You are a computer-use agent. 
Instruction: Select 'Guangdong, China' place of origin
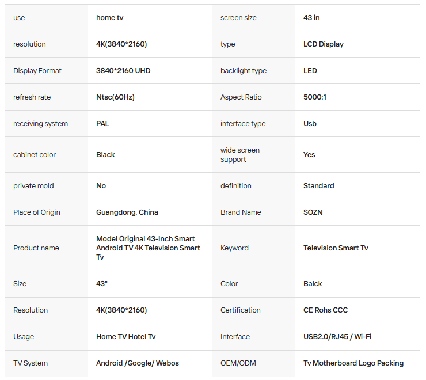coord(127,212)
